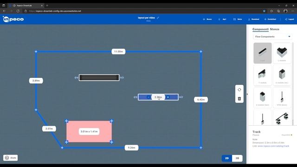The height and width of the screenshot is (167, 297).
Task: Click the 6.42m right wall dimension label
Action: click(201, 100)
